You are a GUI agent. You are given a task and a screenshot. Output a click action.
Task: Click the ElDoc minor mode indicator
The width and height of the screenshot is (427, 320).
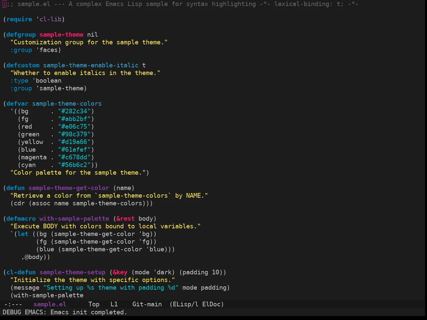click(211, 304)
